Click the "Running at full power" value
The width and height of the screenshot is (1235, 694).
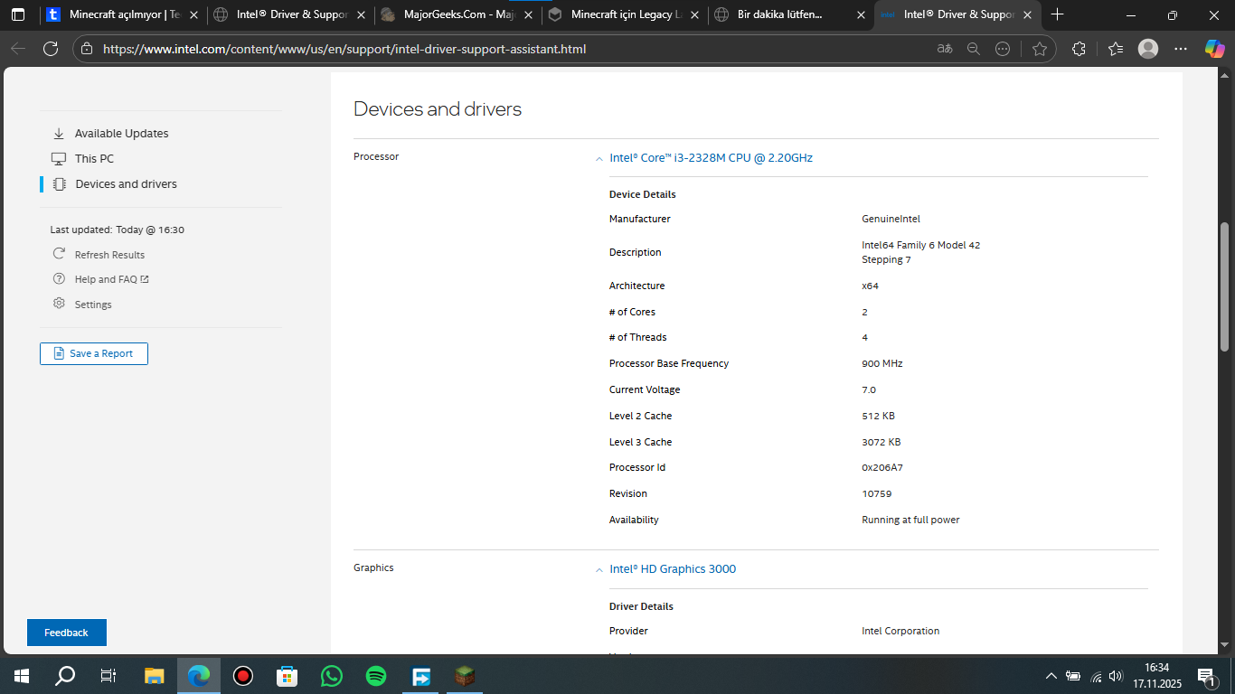coord(910,520)
